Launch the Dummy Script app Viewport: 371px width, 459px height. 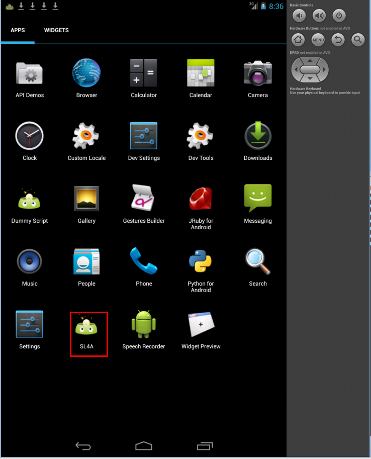(30, 206)
